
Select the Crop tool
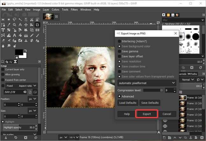[37, 25]
